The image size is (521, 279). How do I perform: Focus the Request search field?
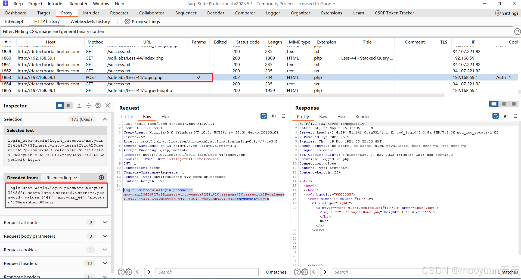click(x=207, y=272)
